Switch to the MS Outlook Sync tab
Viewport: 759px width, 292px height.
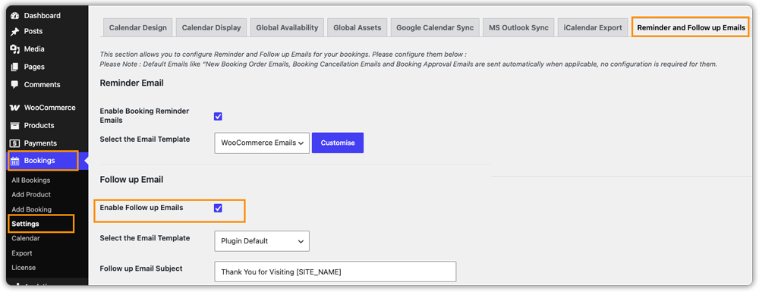[x=519, y=27]
